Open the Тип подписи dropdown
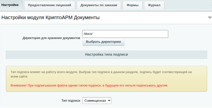Viewport: 212px width, 108px height. 97,101
